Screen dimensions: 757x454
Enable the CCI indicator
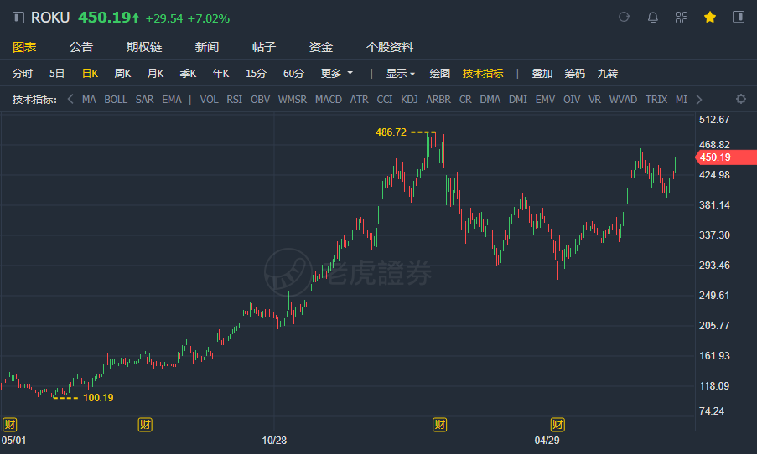click(x=385, y=100)
